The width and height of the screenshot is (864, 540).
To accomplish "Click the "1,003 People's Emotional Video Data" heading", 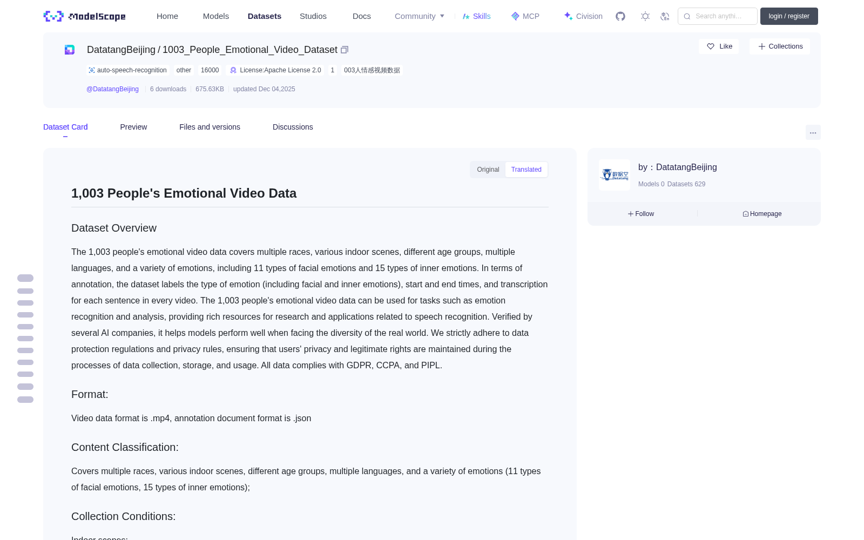I will 184,193.
